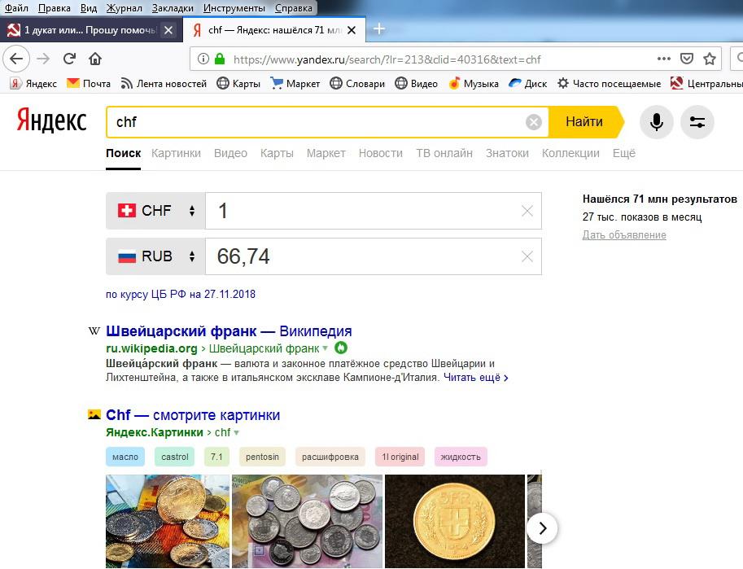Open page actions three-dots menu
The image size is (743, 569).
tap(664, 59)
